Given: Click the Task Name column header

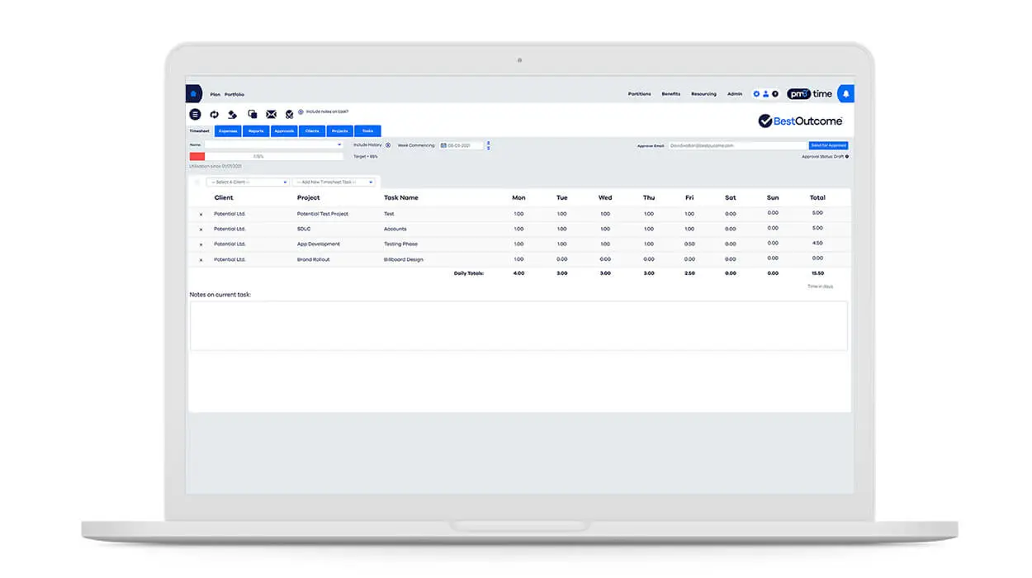Looking at the screenshot, I should point(401,198).
